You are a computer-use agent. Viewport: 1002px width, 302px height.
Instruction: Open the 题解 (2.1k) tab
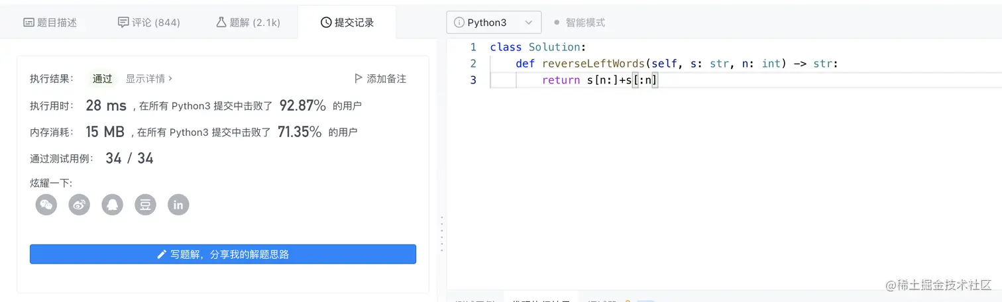pyautogui.click(x=248, y=23)
